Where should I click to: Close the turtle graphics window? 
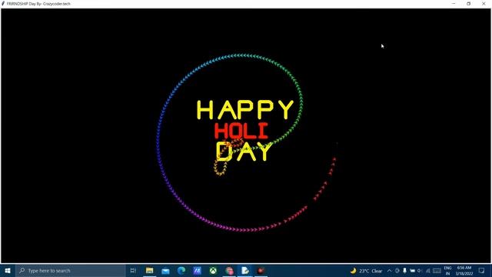(x=484, y=4)
